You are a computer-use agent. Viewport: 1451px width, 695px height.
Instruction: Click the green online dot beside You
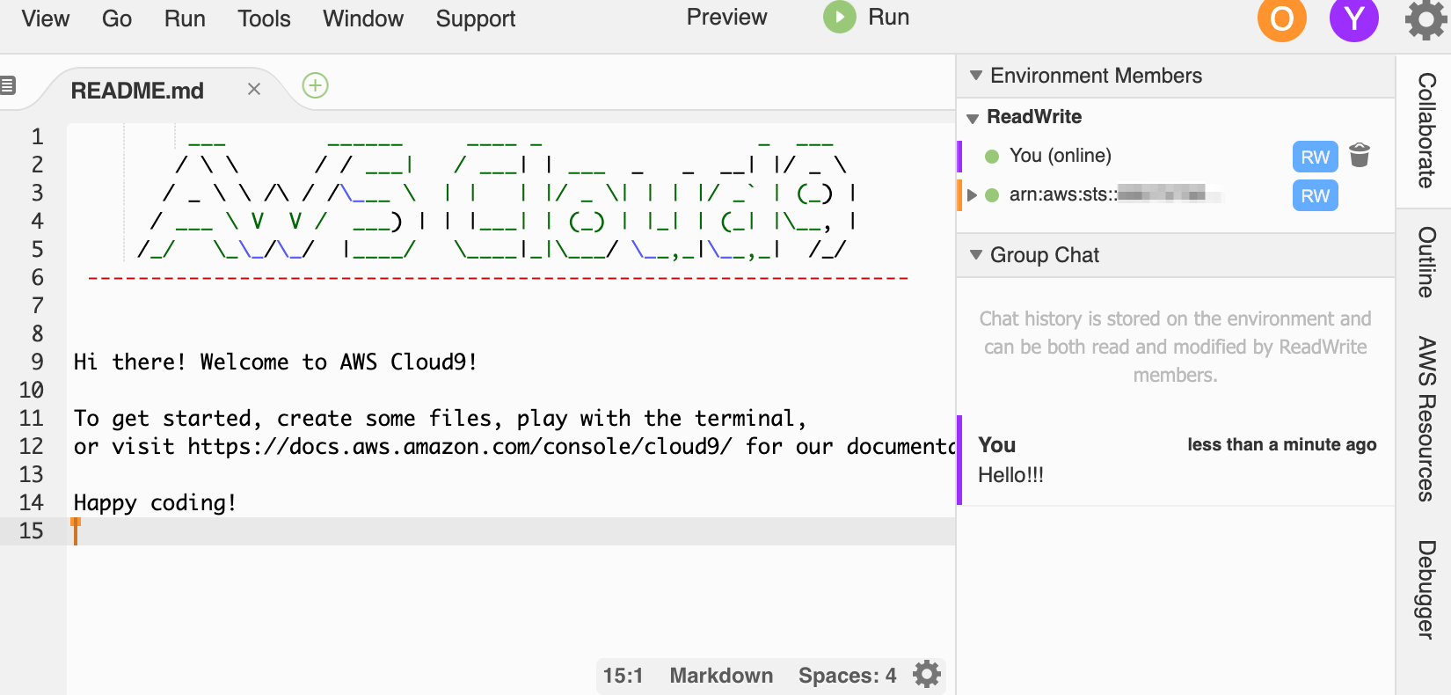pos(992,157)
